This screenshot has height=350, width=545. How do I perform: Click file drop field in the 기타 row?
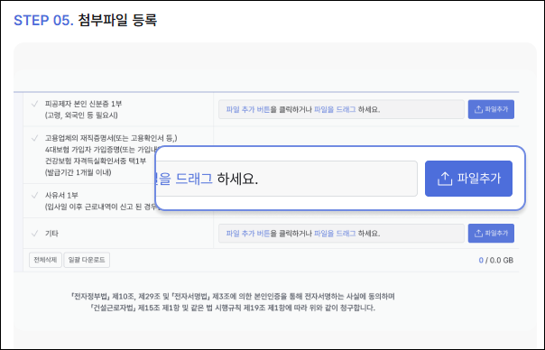(x=341, y=234)
